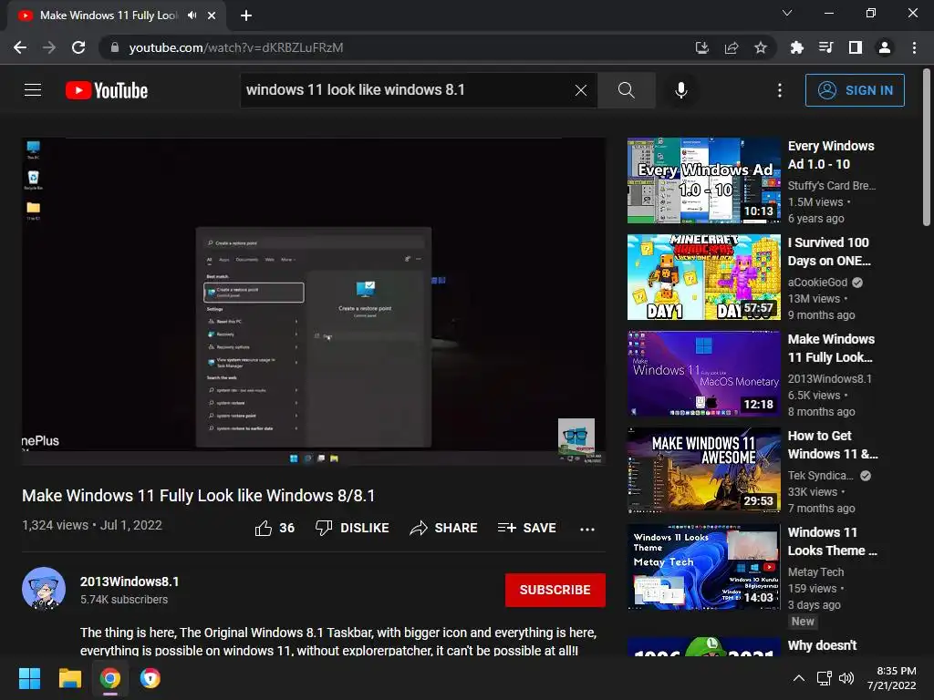Viewport: 934px width, 700px height.
Task: Go to YouTube home via logo
Action: pos(107,90)
